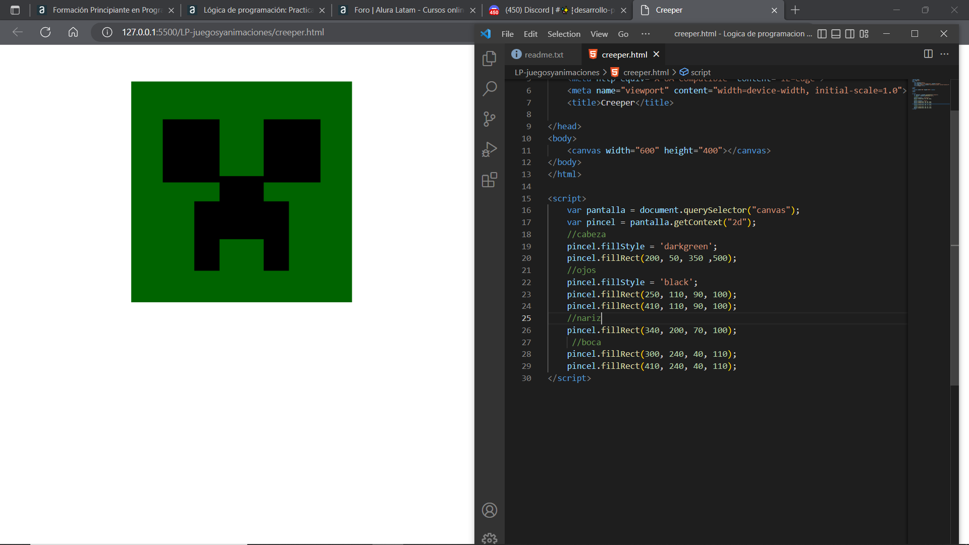
Task: Close the creeper.html editor tab
Action: tap(656, 54)
